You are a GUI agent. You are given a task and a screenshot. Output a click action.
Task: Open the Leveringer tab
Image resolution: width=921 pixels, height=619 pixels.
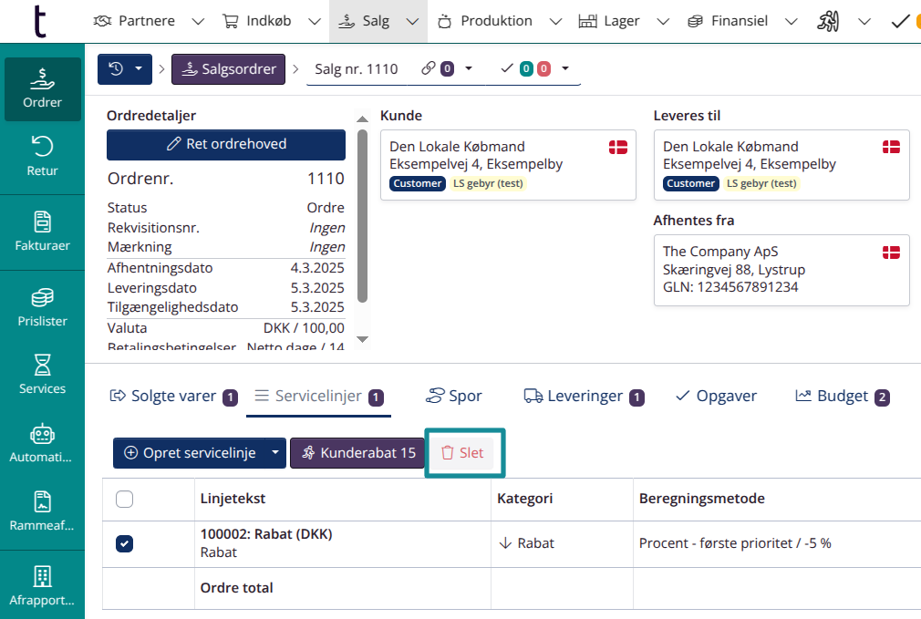coord(584,397)
